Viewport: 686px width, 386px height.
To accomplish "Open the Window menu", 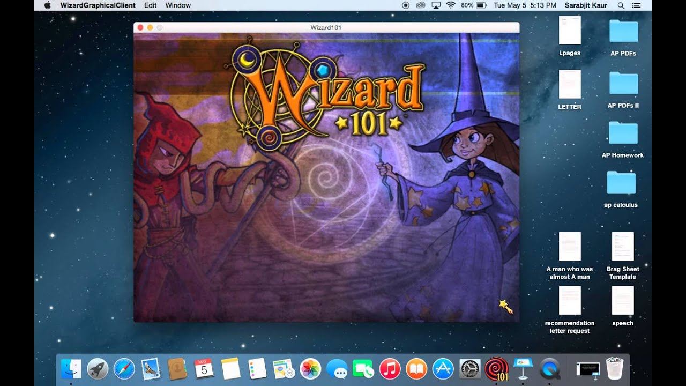I will pos(178,5).
